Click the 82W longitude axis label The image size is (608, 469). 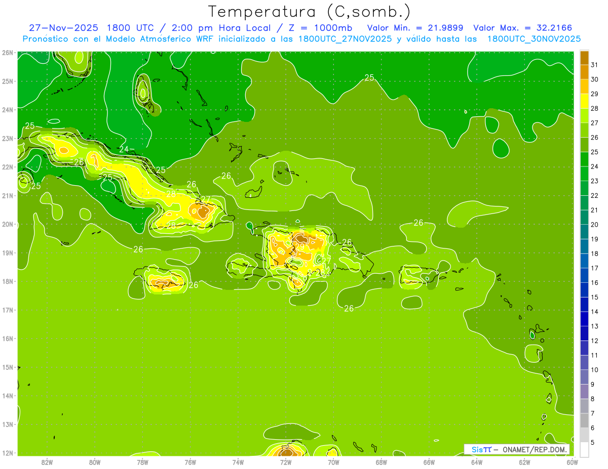coord(47,462)
